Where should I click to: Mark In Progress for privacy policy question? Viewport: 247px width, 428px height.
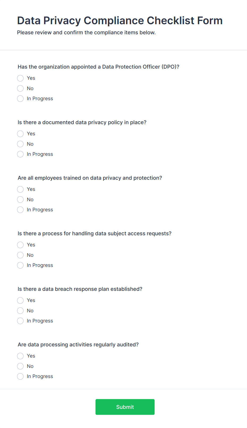[20, 154]
